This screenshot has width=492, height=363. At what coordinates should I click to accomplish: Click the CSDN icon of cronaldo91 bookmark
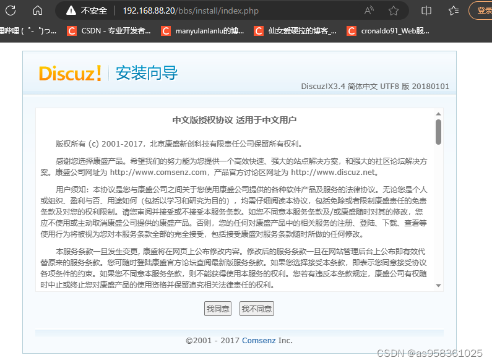click(352, 31)
